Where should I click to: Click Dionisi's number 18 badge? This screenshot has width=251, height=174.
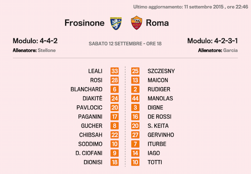(x=115, y=162)
